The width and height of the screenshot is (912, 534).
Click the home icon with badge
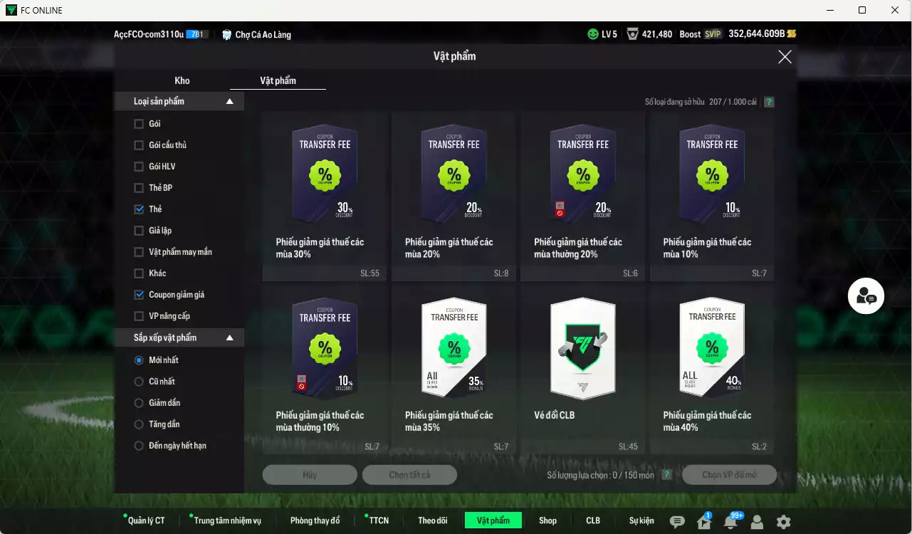point(704,522)
